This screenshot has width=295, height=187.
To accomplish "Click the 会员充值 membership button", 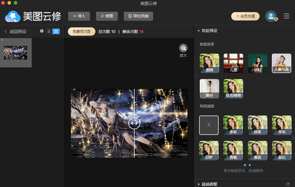I will [x=245, y=16].
